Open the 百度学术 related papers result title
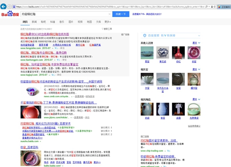The width and height of the screenshot is (231, 167). tap(46, 124)
